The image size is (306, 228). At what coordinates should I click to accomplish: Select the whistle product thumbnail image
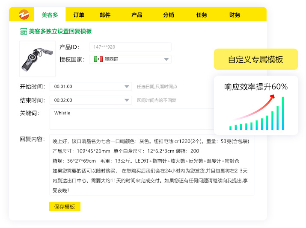[x=37, y=59]
